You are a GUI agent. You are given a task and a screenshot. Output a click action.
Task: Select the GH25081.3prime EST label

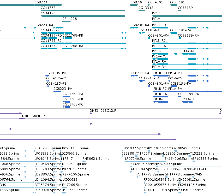[191, 180]
